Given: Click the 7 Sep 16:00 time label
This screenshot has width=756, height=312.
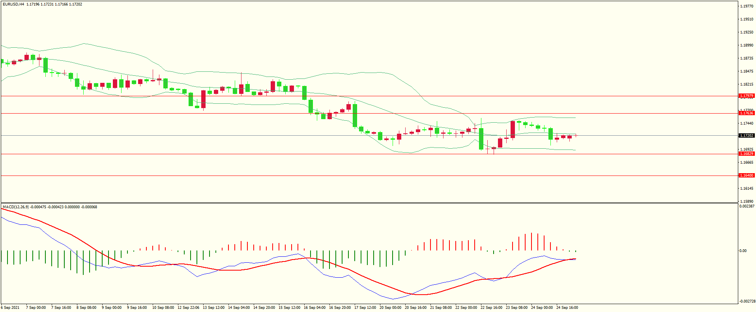Looking at the screenshot, I should (x=61, y=308).
